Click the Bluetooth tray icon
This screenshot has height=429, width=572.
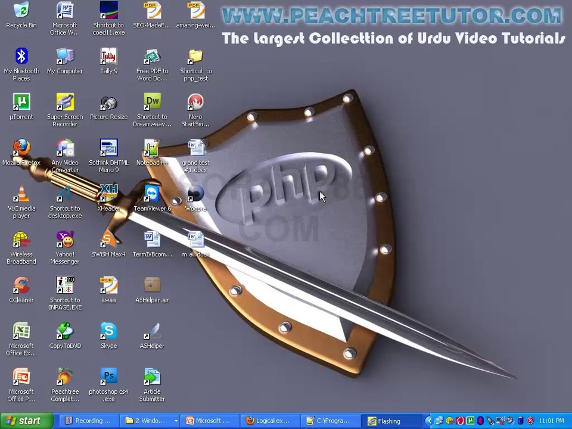(x=480, y=421)
